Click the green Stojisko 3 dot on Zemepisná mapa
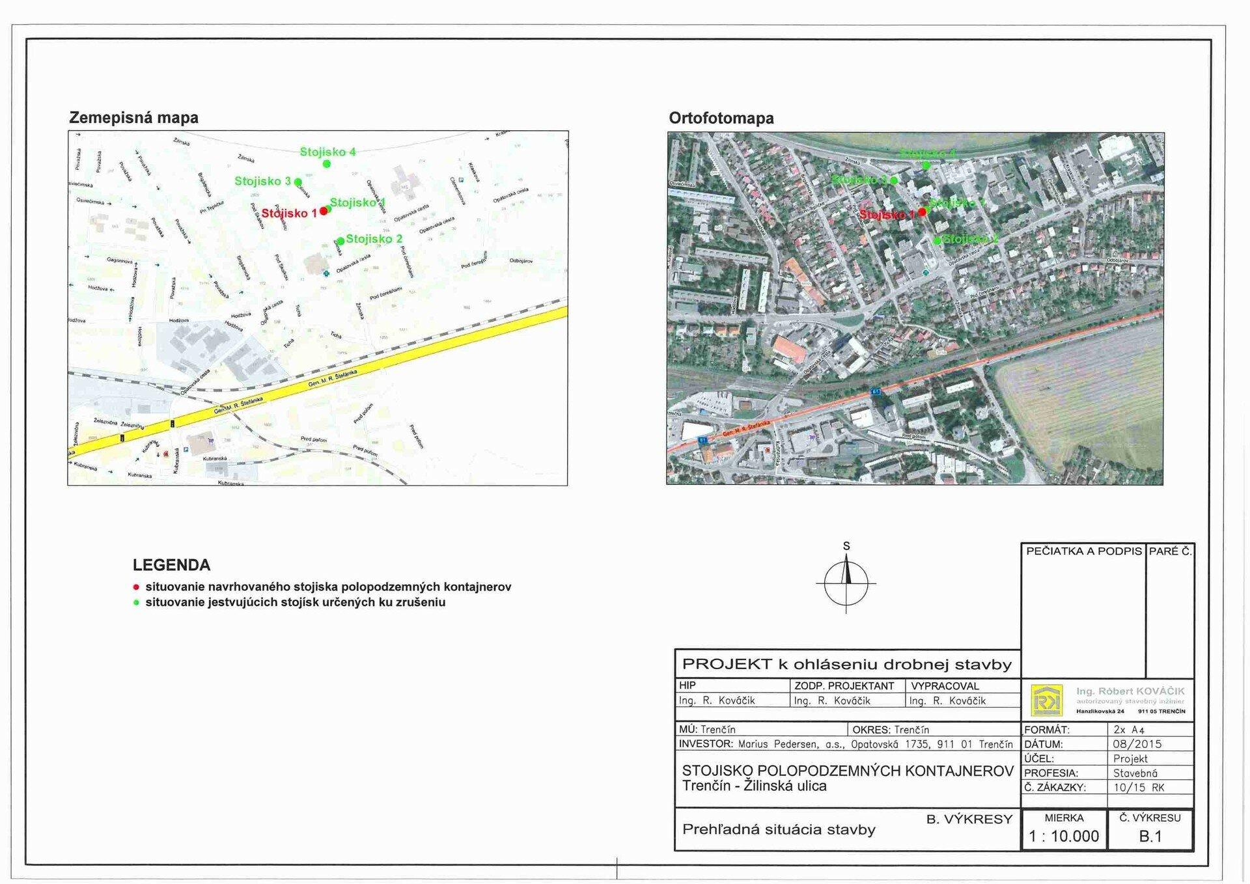 click(x=298, y=182)
